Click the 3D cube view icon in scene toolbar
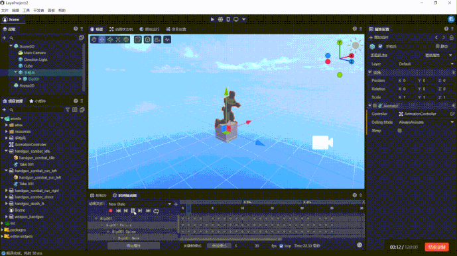 pyautogui.click(x=148, y=40)
